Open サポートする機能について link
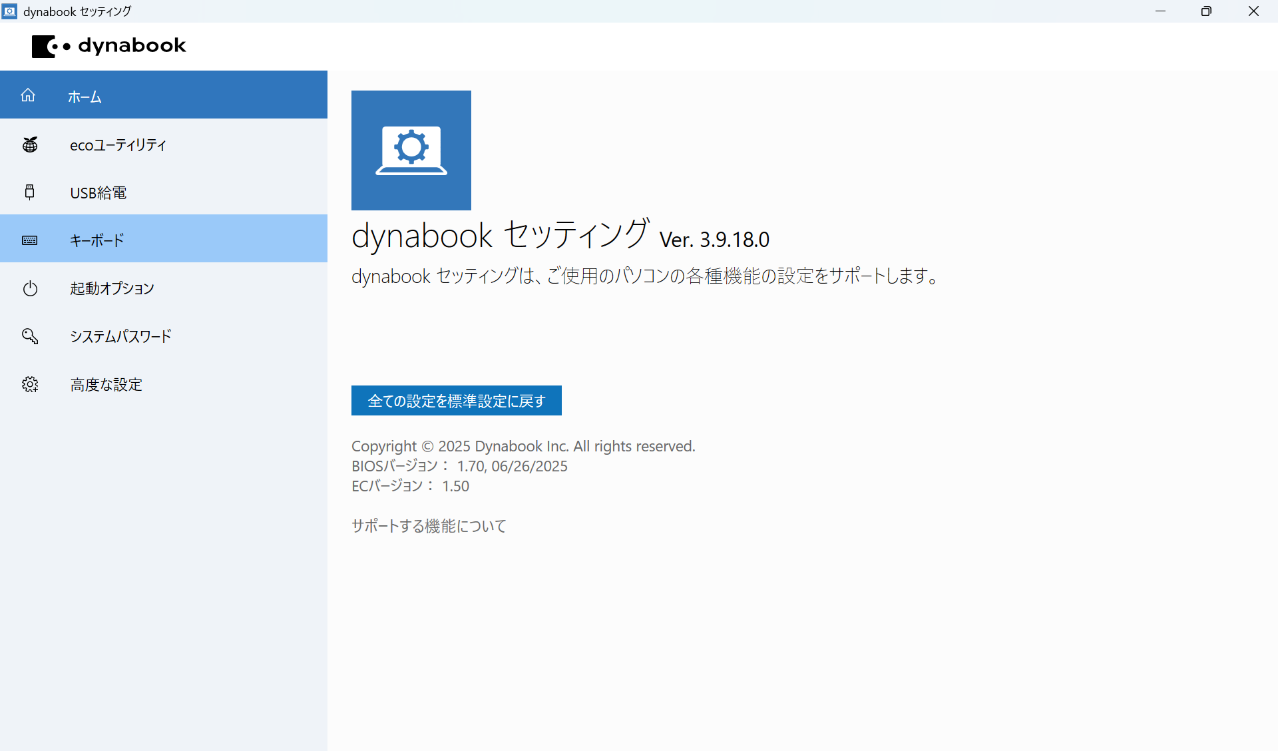Image resolution: width=1278 pixels, height=751 pixels. (x=429, y=526)
